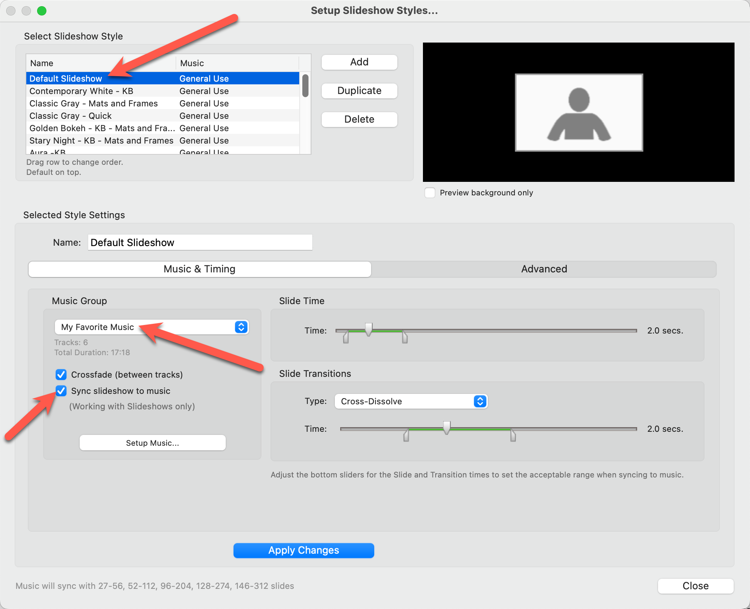Open Cross-Dissolve transition type dropdown
Viewport: 750px width, 609px height.
click(x=411, y=401)
